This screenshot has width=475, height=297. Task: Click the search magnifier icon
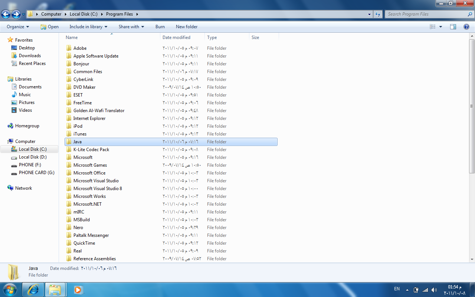click(x=470, y=14)
